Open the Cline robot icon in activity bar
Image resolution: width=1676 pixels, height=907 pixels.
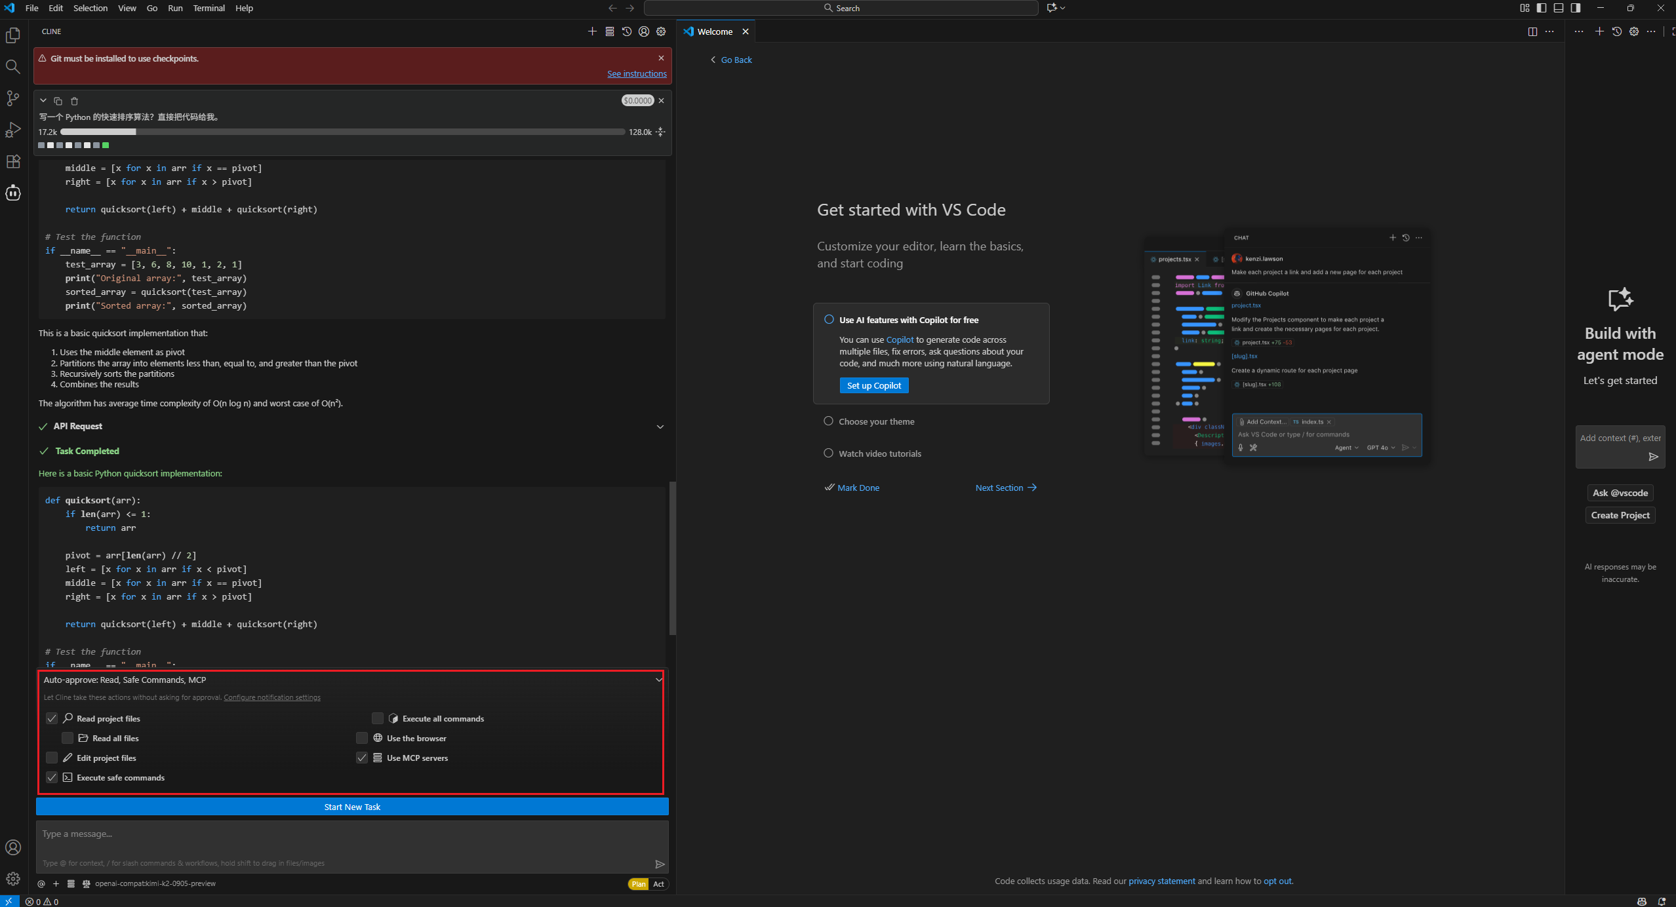(13, 193)
